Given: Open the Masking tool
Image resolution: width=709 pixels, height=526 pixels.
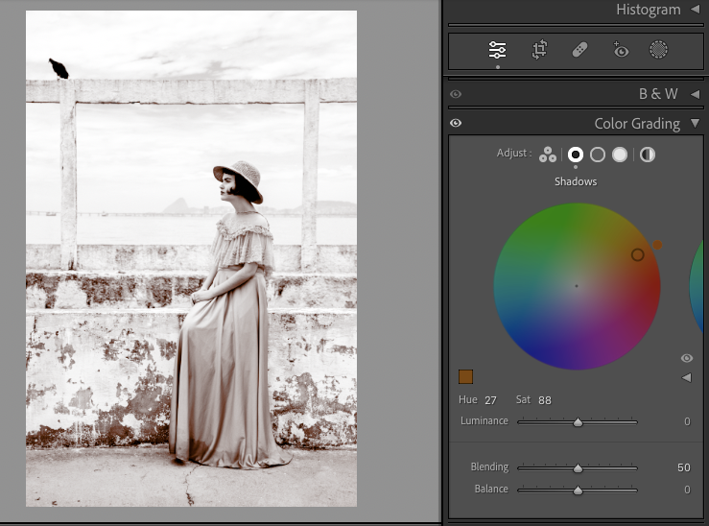Looking at the screenshot, I should (x=658, y=50).
